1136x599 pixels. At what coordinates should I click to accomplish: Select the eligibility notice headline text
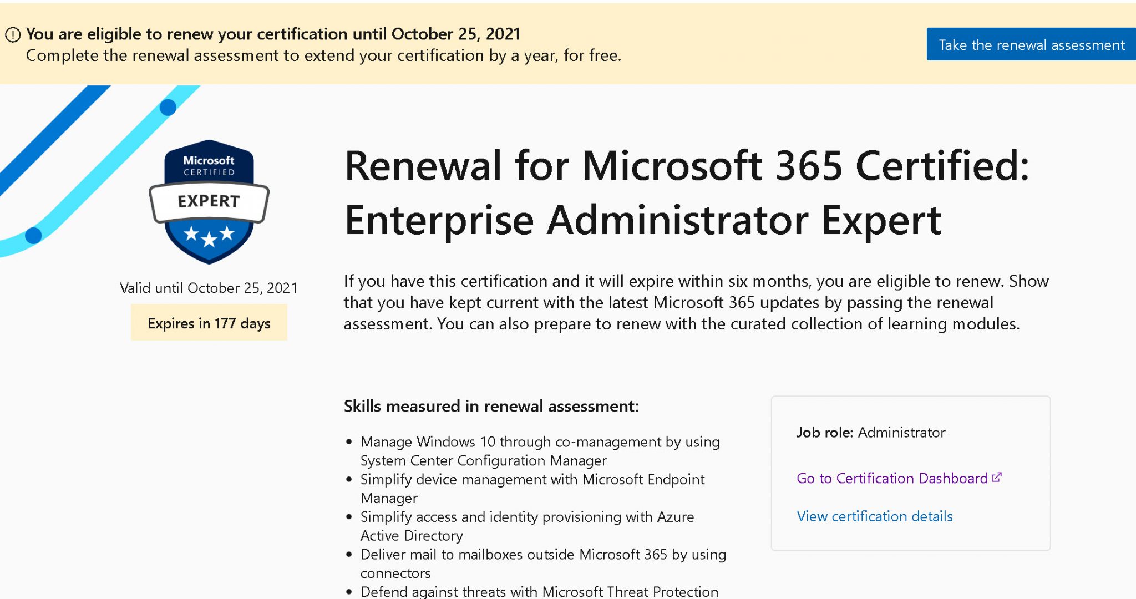click(274, 34)
